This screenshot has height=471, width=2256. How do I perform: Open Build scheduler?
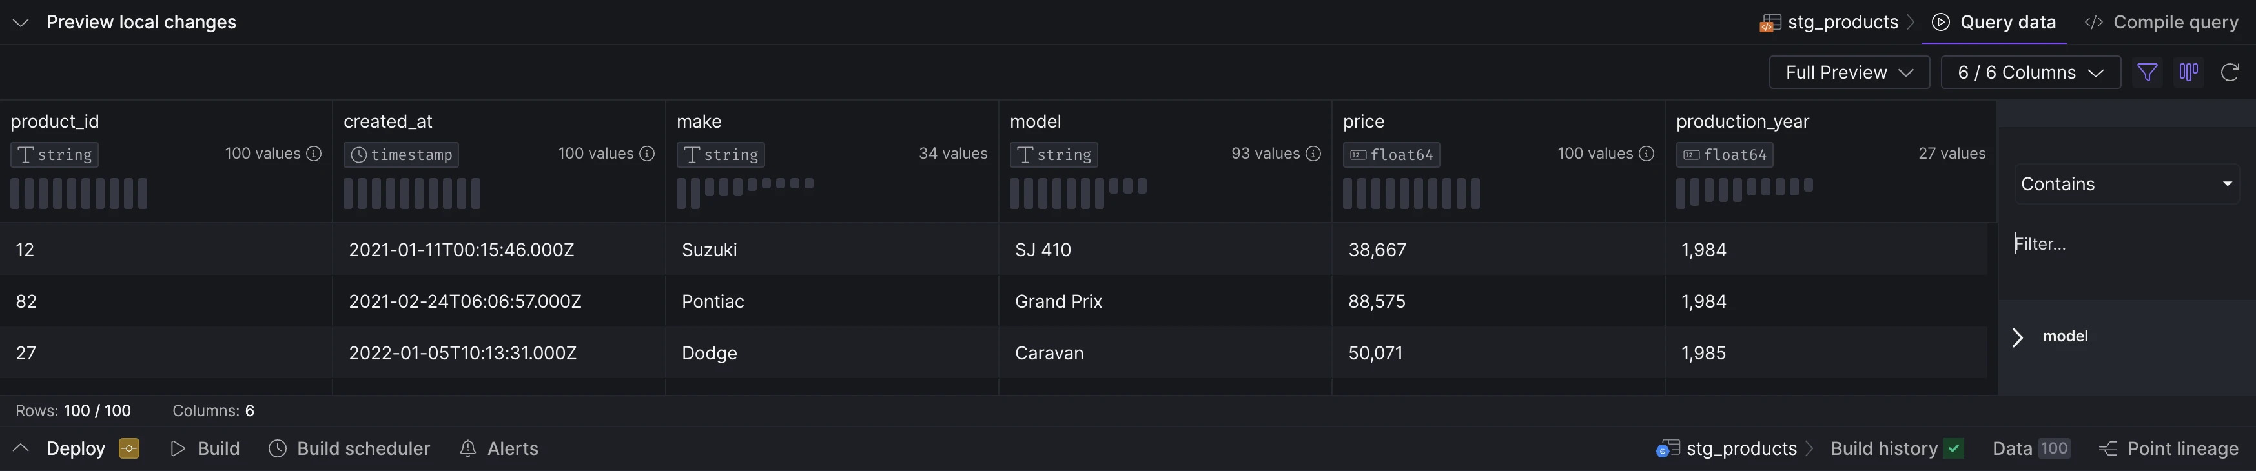click(349, 448)
